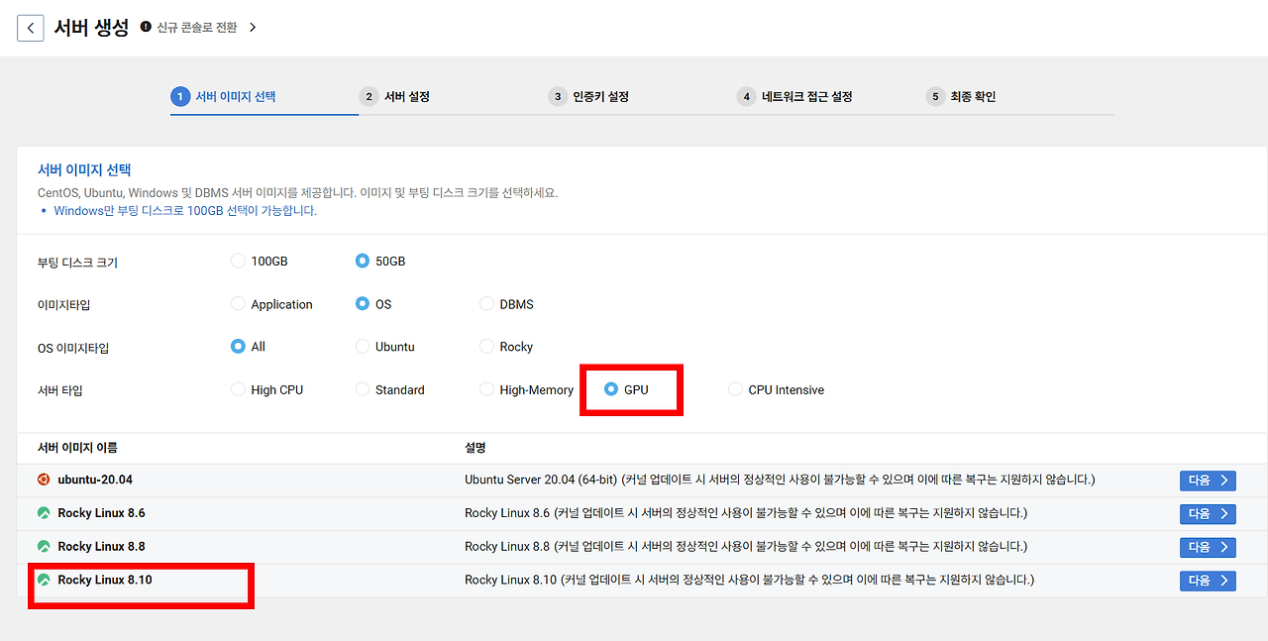
Task: Click the chevron after 신규 콘솔로 전환
Action: click(253, 28)
